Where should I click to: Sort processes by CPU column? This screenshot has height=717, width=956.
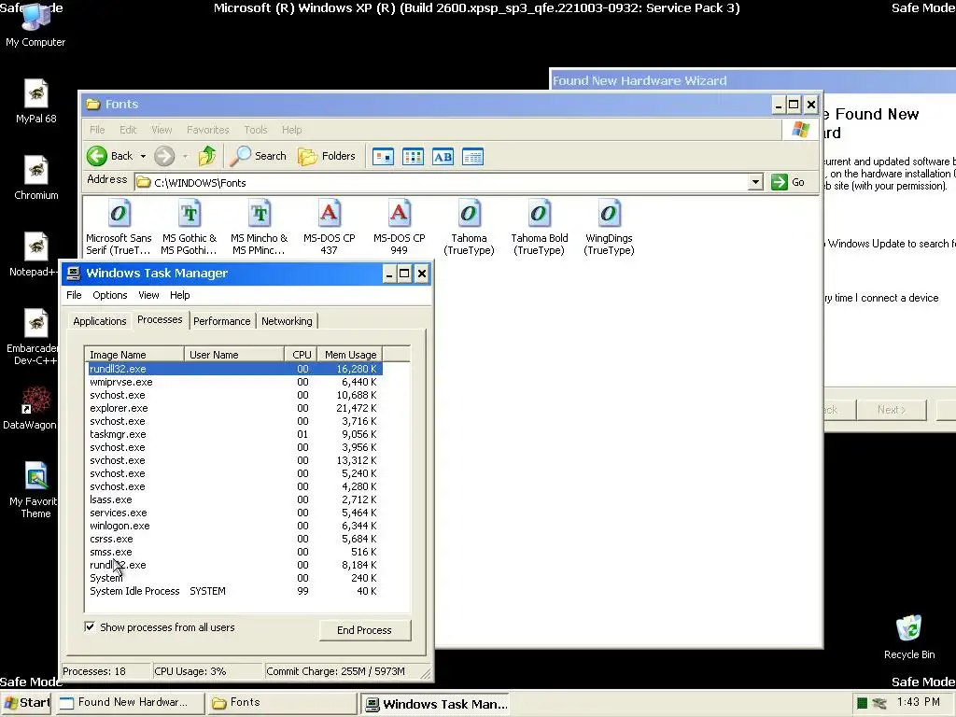[x=301, y=354]
